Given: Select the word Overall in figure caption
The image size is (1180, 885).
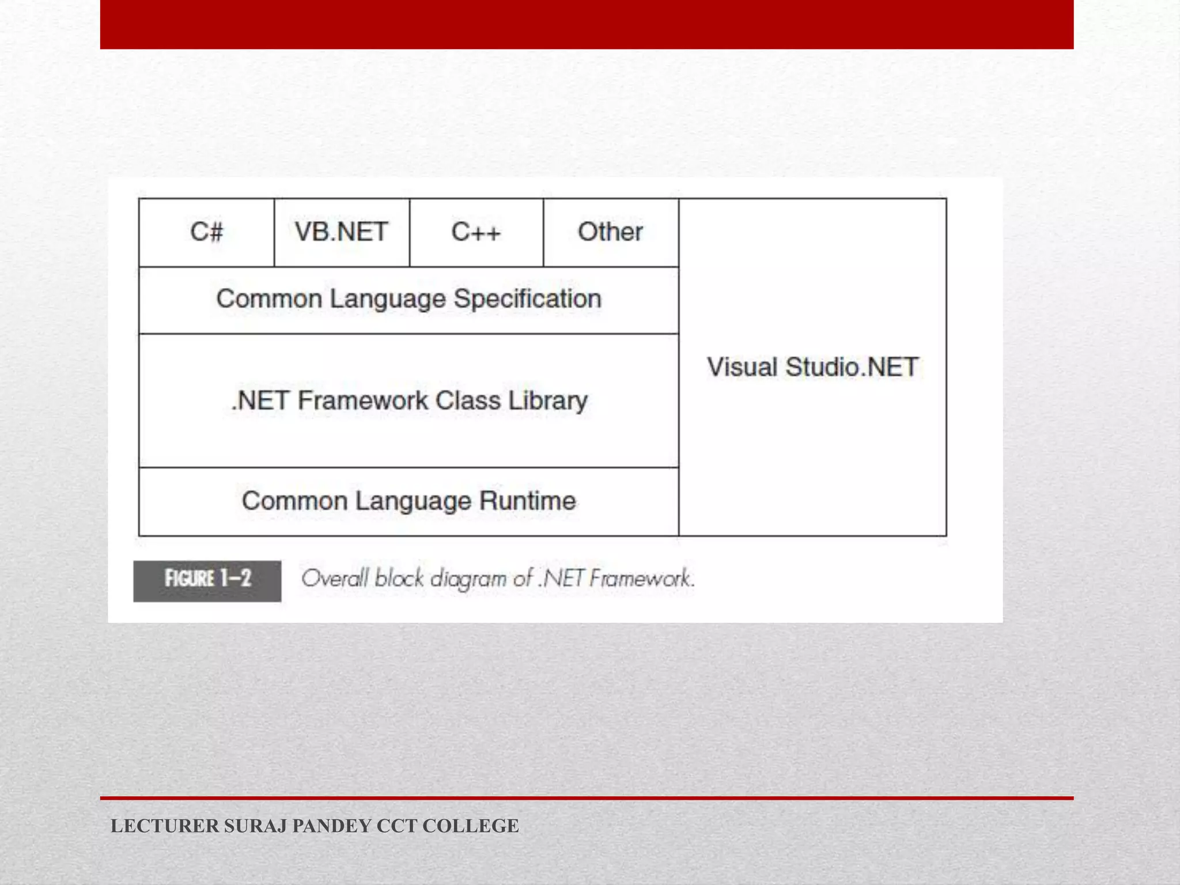Looking at the screenshot, I should click(335, 578).
